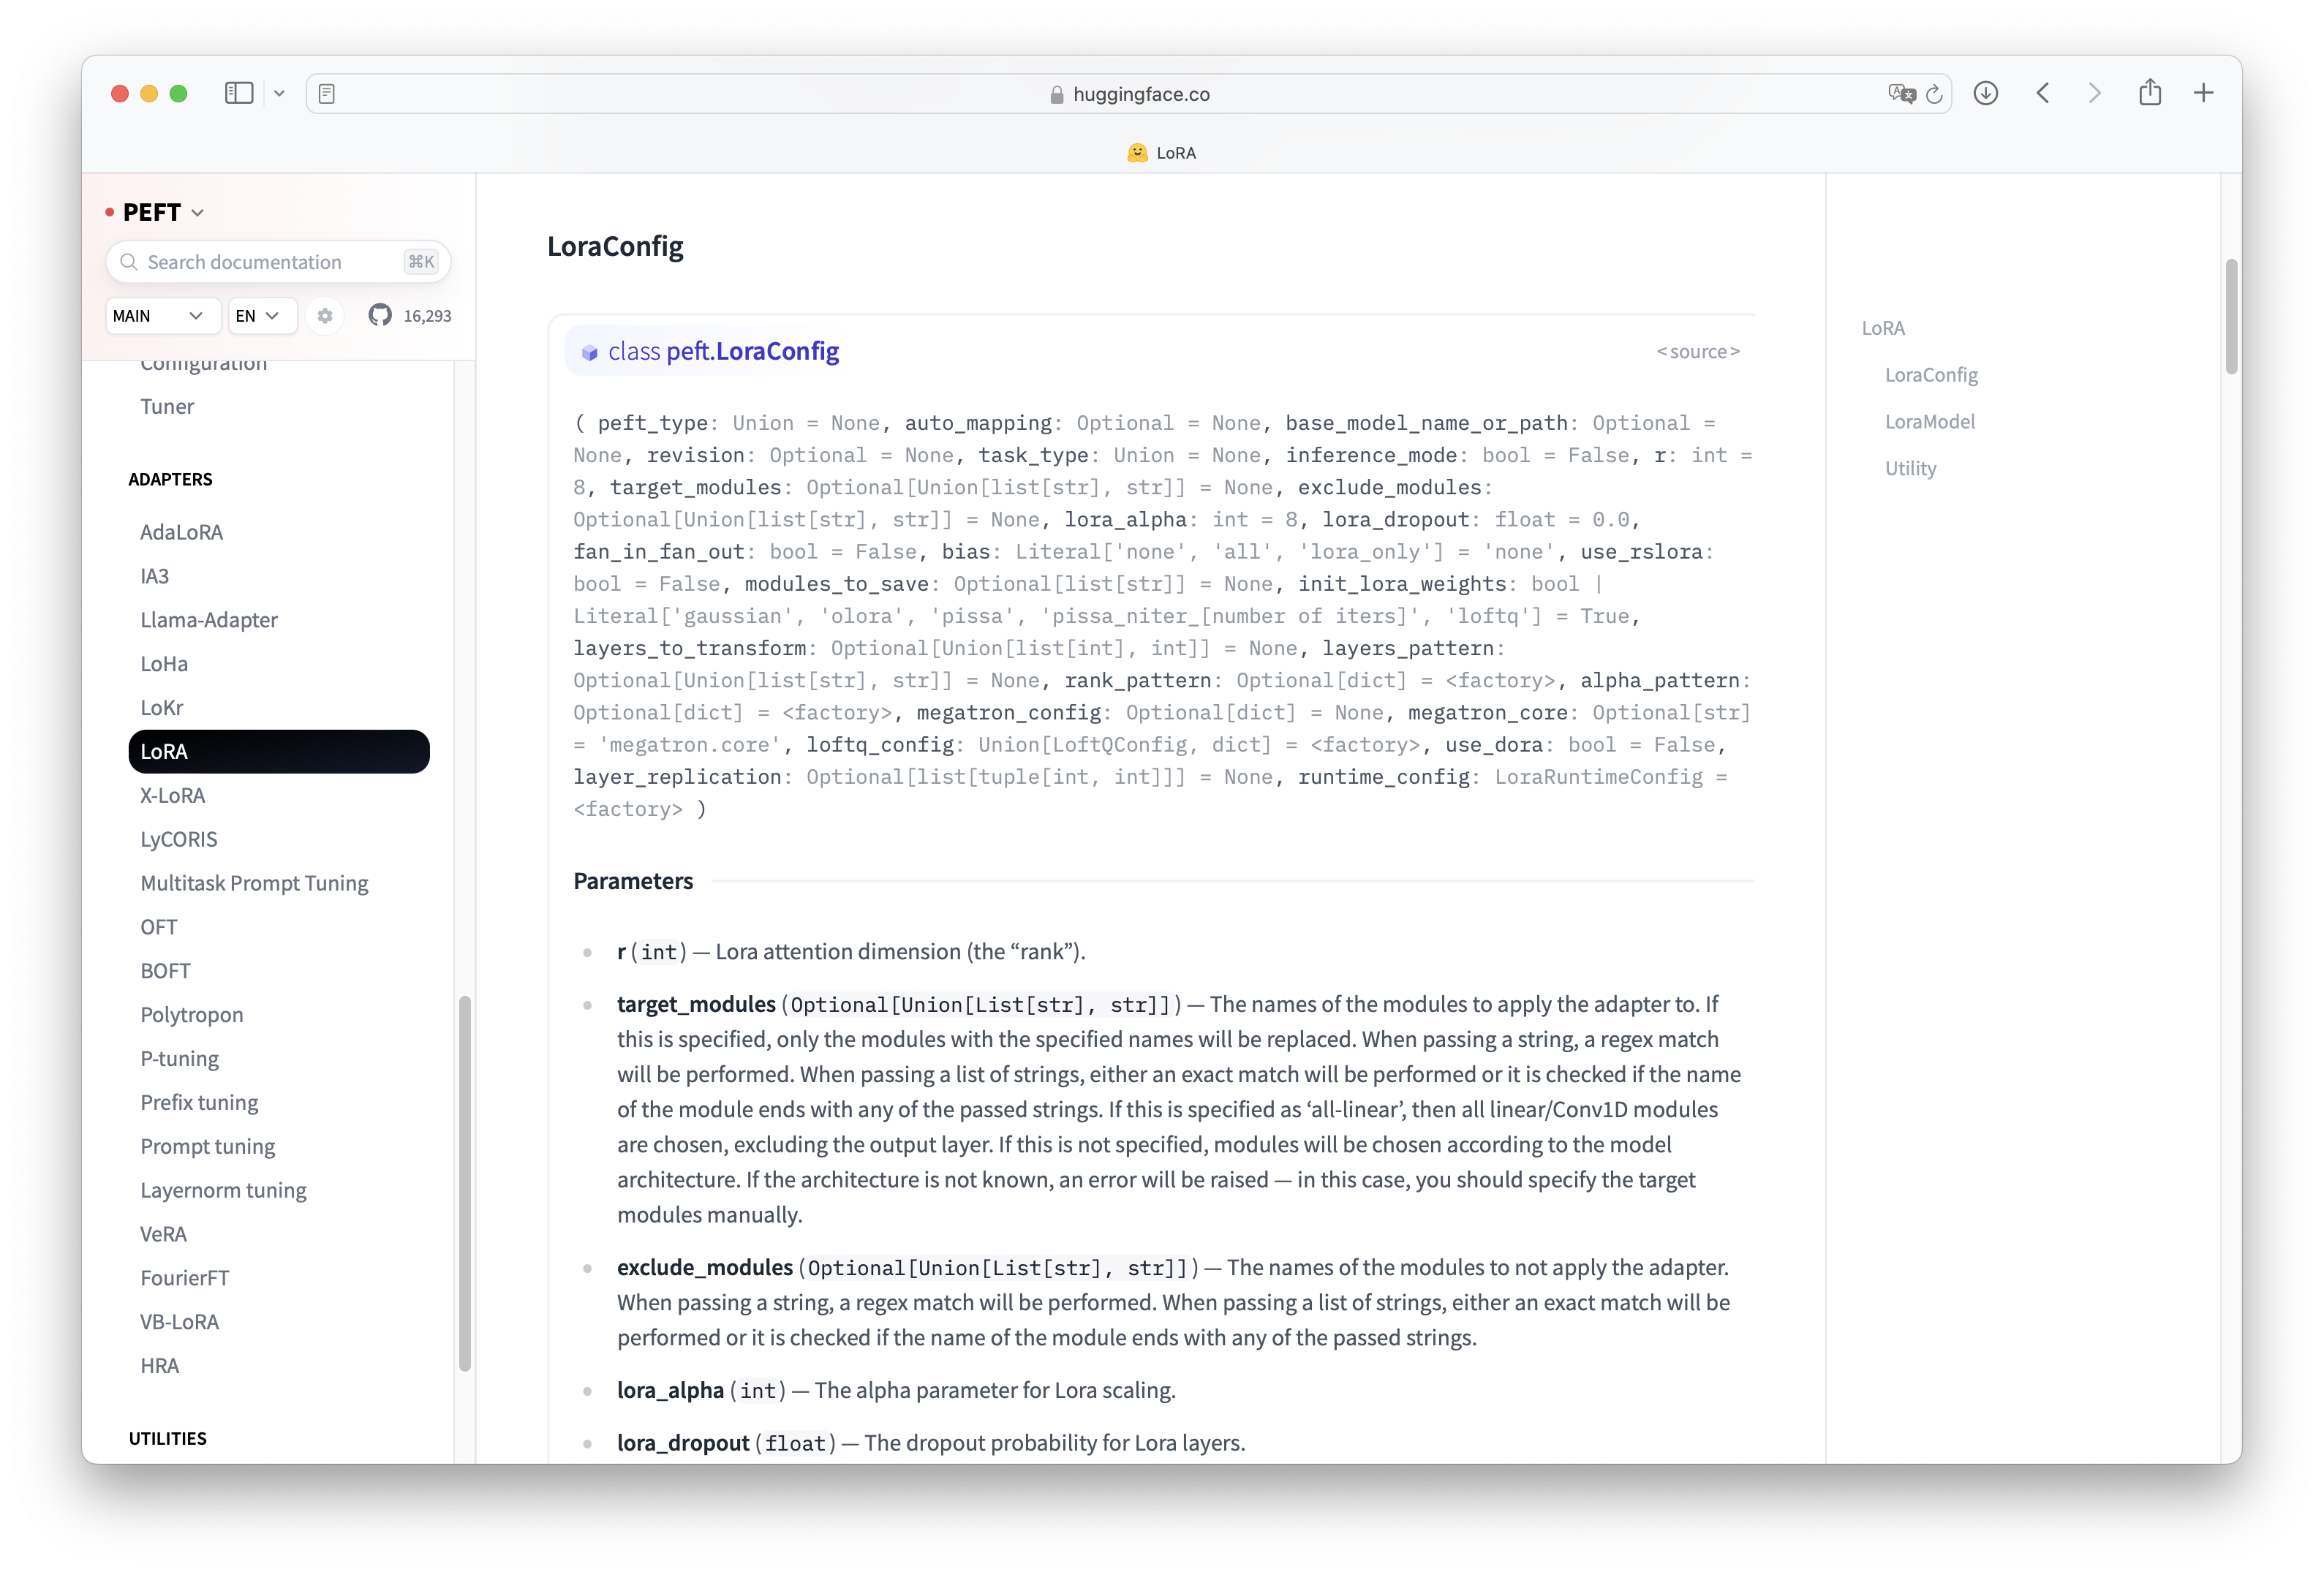Open the <source> link for LoraConfig
The width and height of the screenshot is (2324, 1572).
1698,352
